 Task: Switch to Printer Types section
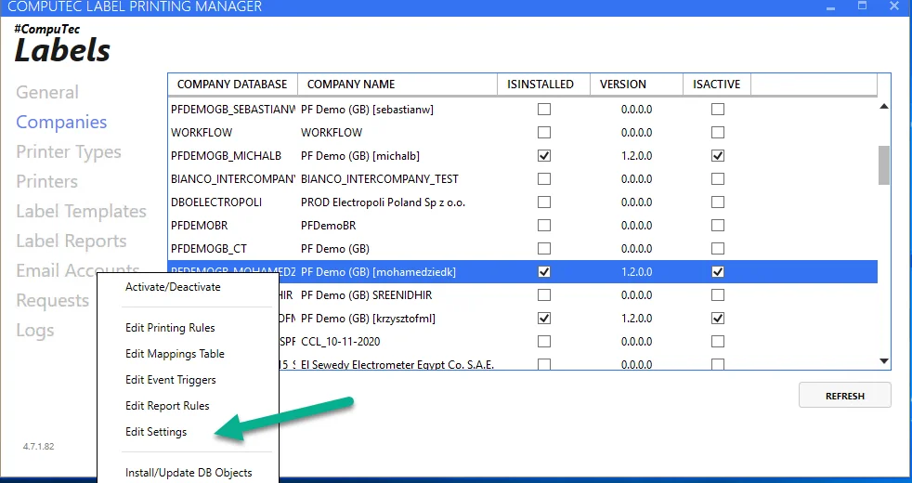pyautogui.click(x=69, y=151)
